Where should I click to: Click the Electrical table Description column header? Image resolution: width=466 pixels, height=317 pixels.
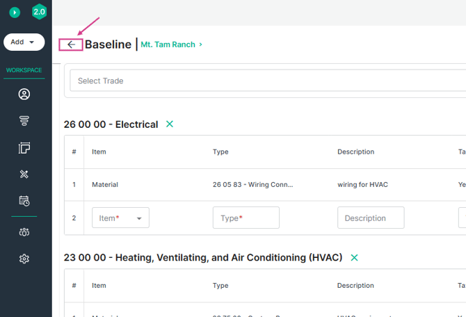coord(355,152)
